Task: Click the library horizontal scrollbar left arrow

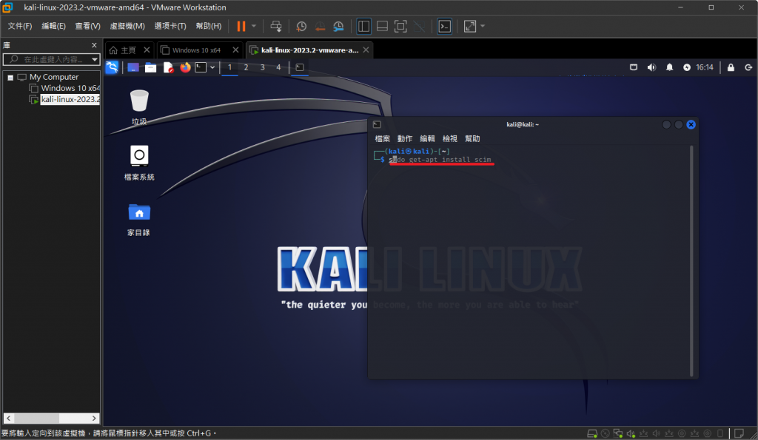Action: click(9, 419)
